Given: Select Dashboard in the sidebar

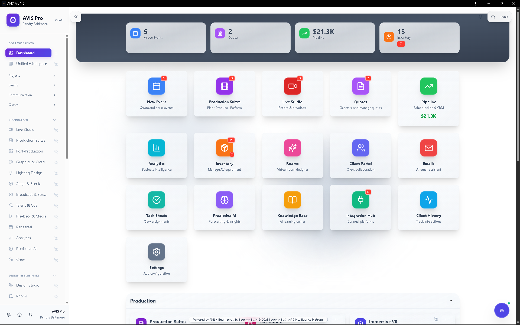Looking at the screenshot, I should pos(28,53).
